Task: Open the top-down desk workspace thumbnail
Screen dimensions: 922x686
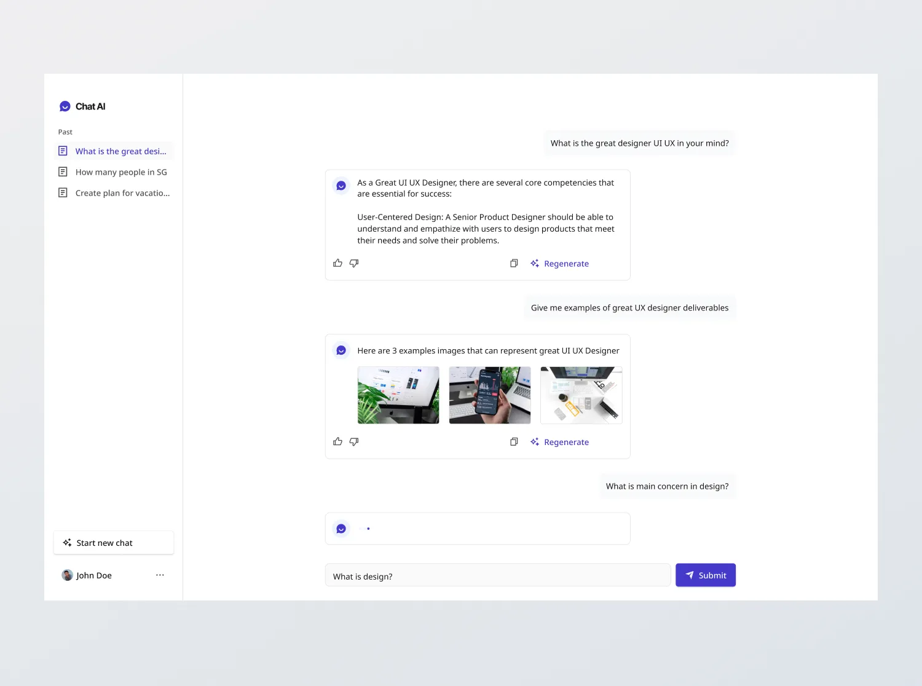Action: [x=581, y=395]
